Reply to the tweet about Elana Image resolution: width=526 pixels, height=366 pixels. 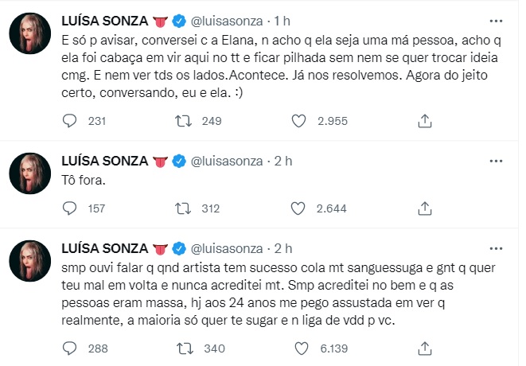70,120
